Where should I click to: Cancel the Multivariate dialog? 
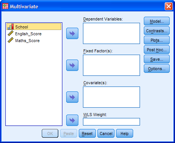106,134
